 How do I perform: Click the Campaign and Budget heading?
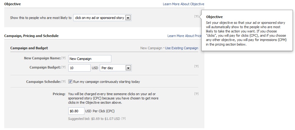pos(29,48)
